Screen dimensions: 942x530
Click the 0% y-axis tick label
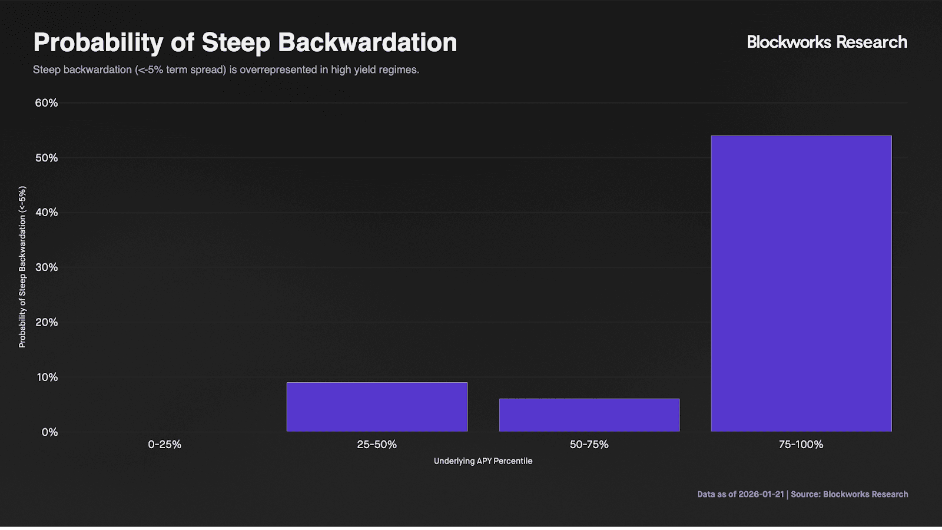pyautogui.click(x=49, y=432)
